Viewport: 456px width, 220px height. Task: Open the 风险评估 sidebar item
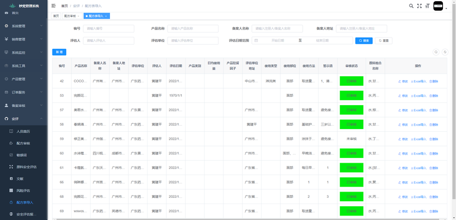pos(23,190)
